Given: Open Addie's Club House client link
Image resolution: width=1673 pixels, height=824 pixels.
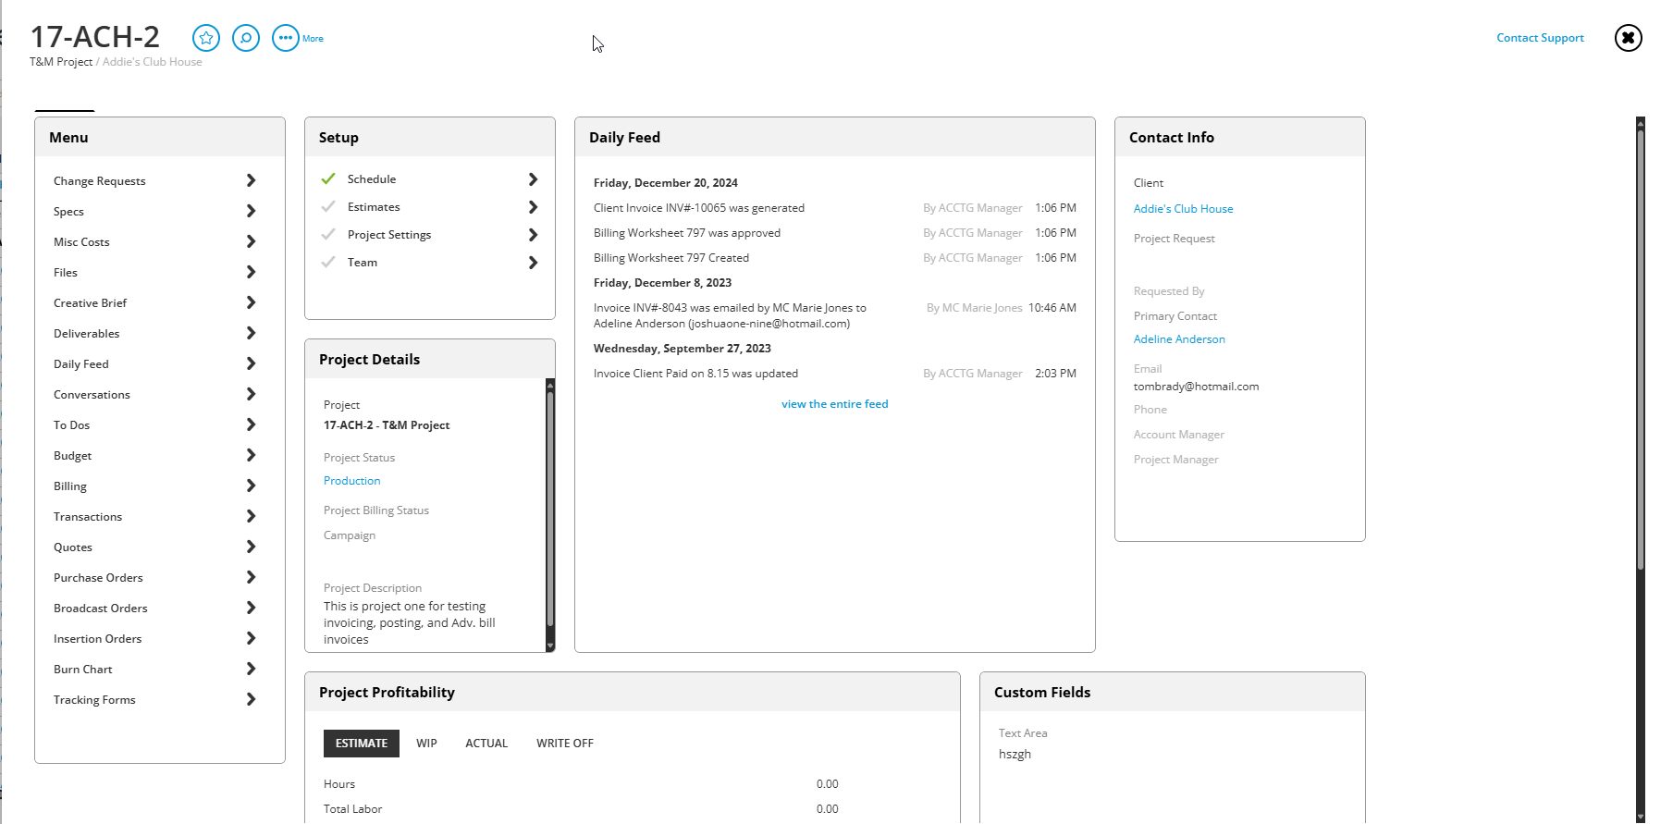Looking at the screenshot, I should click(x=1184, y=209).
